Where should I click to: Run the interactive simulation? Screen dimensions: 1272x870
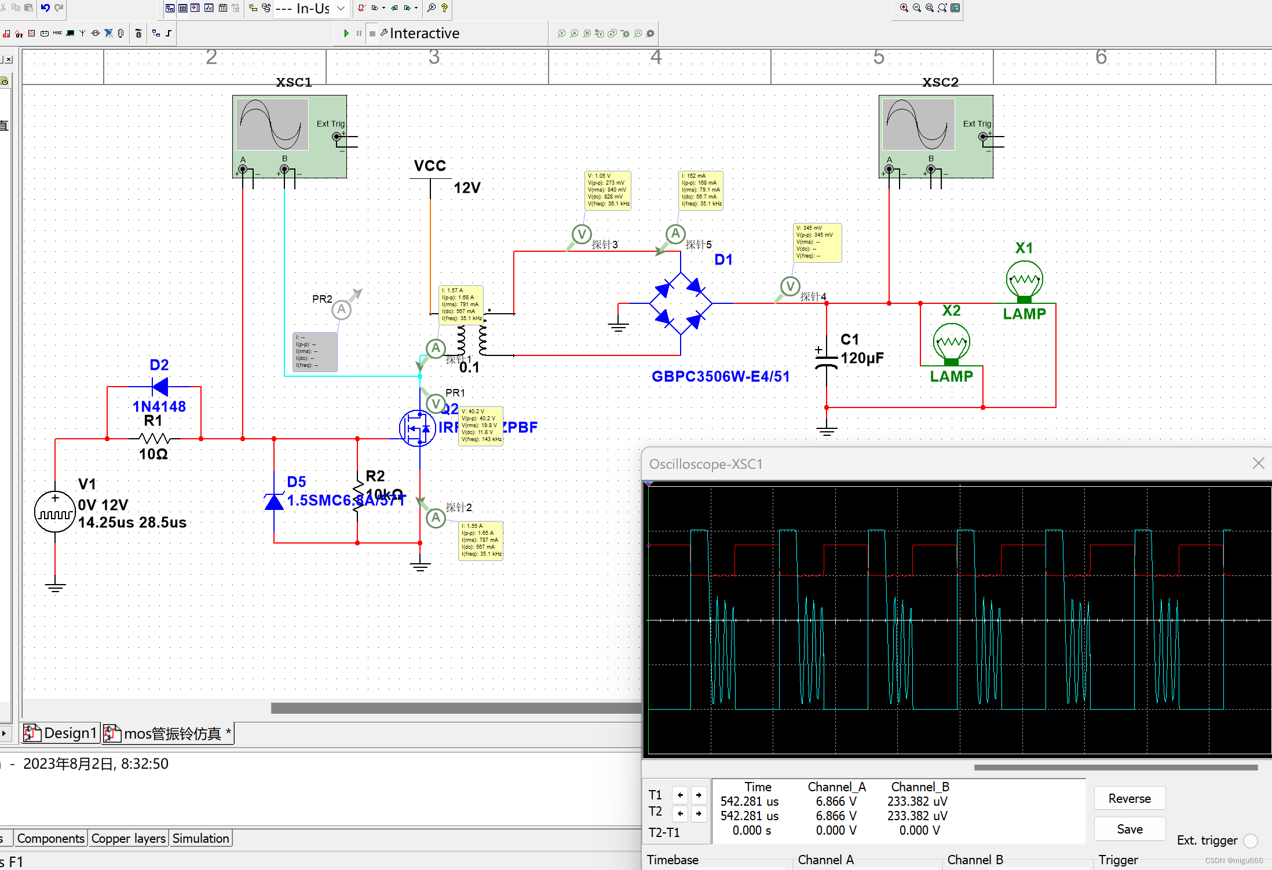coord(346,34)
